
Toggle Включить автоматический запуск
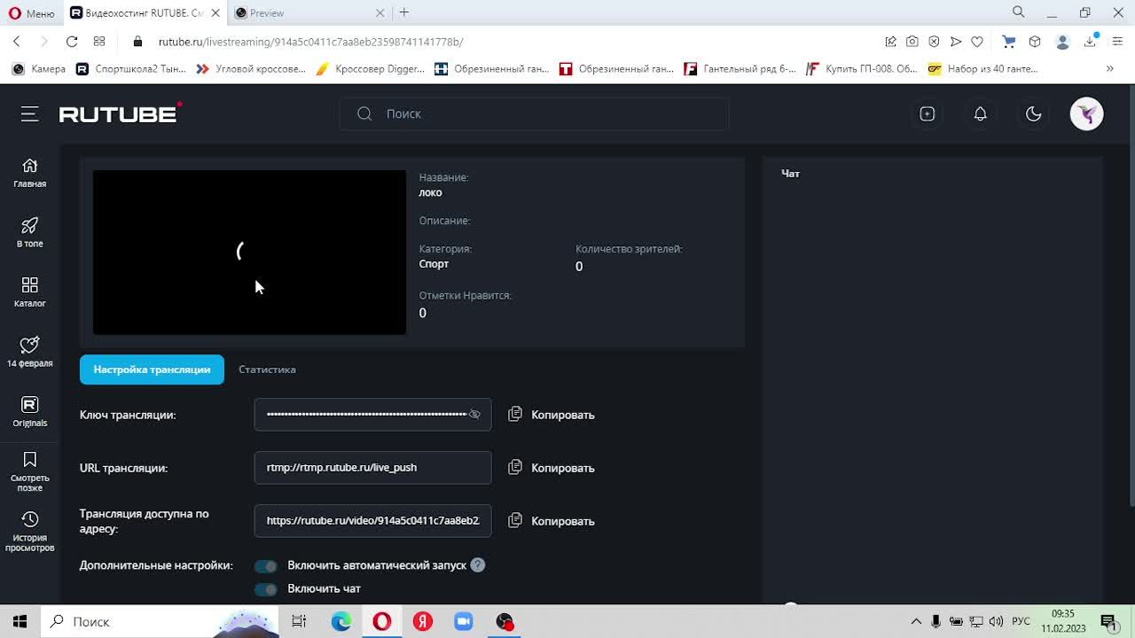265,565
